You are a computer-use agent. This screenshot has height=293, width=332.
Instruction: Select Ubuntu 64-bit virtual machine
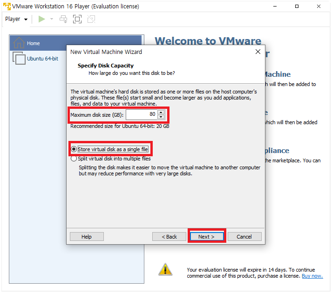[42, 59]
